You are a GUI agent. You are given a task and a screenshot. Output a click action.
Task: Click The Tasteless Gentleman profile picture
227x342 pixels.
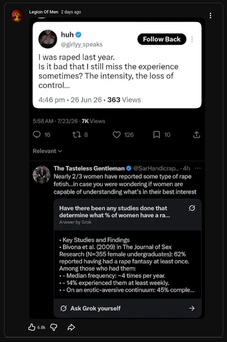click(x=42, y=174)
